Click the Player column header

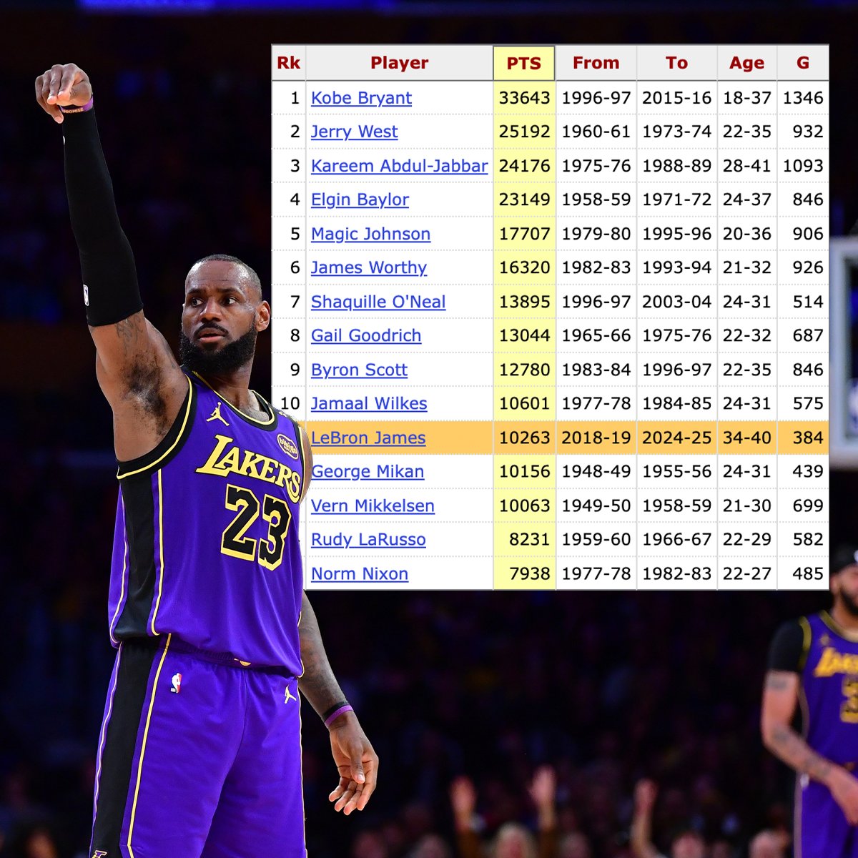coord(399,63)
